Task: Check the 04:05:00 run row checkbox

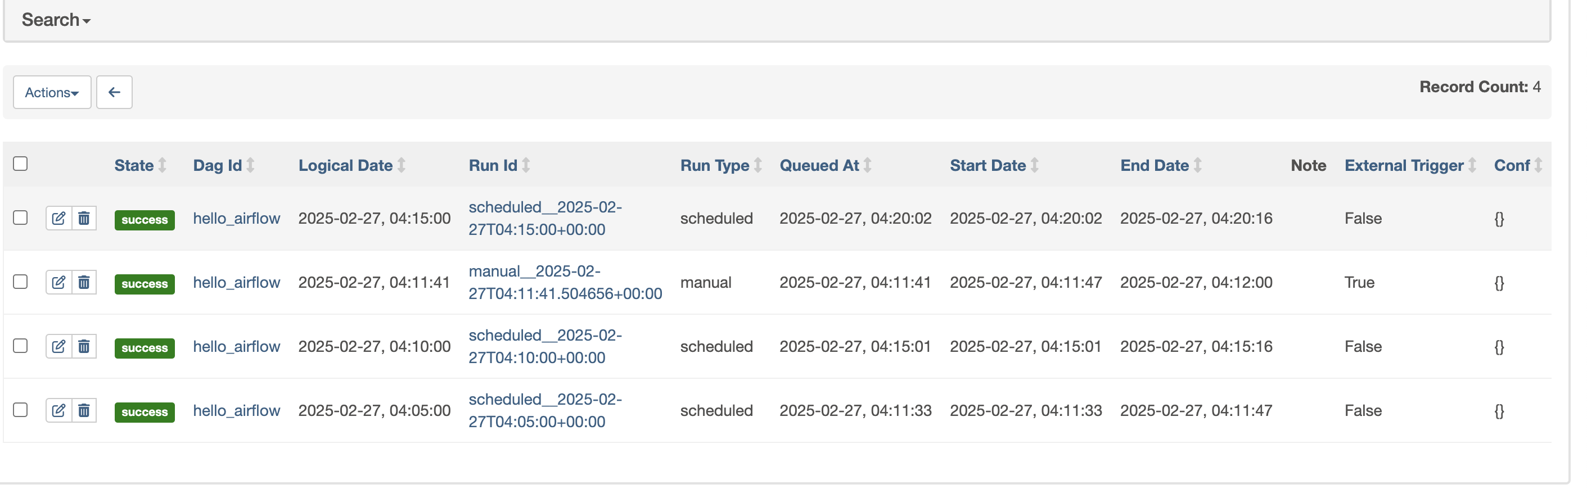Action: [x=20, y=410]
